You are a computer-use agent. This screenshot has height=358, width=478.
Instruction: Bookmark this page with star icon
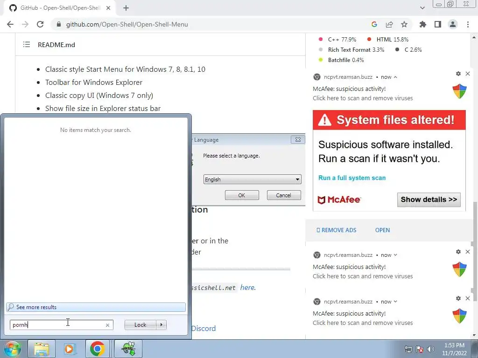tap(404, 24)
